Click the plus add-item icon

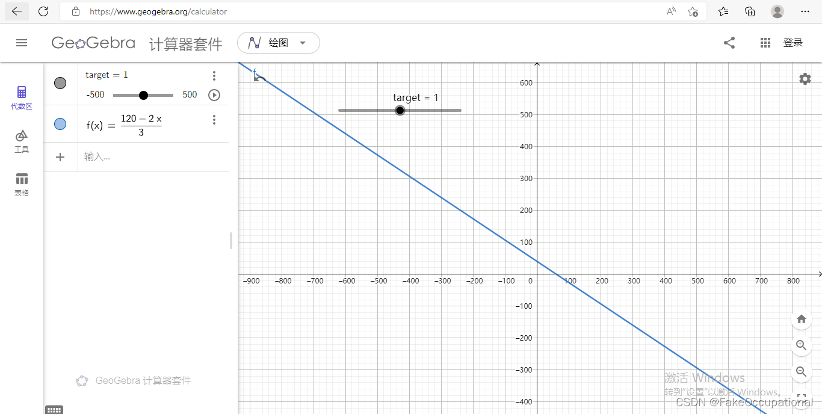(x=60, y=157)
